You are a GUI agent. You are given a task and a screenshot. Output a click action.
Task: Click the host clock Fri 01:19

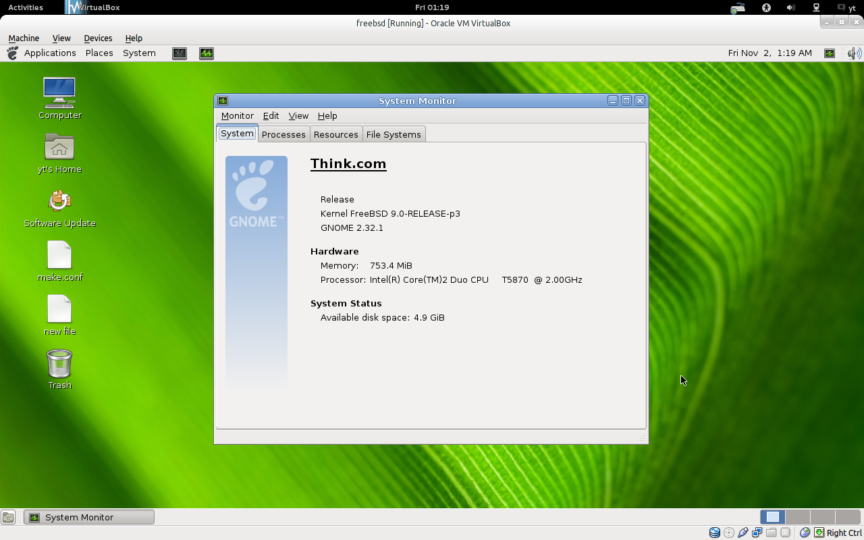[432, 7]
